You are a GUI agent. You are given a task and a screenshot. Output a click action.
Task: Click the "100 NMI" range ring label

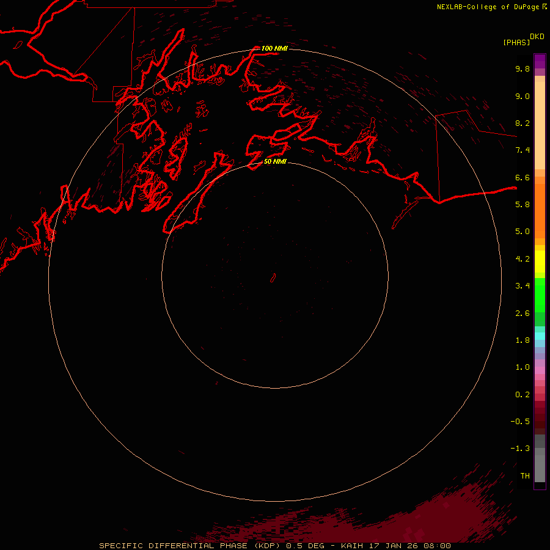coord(274,48)
